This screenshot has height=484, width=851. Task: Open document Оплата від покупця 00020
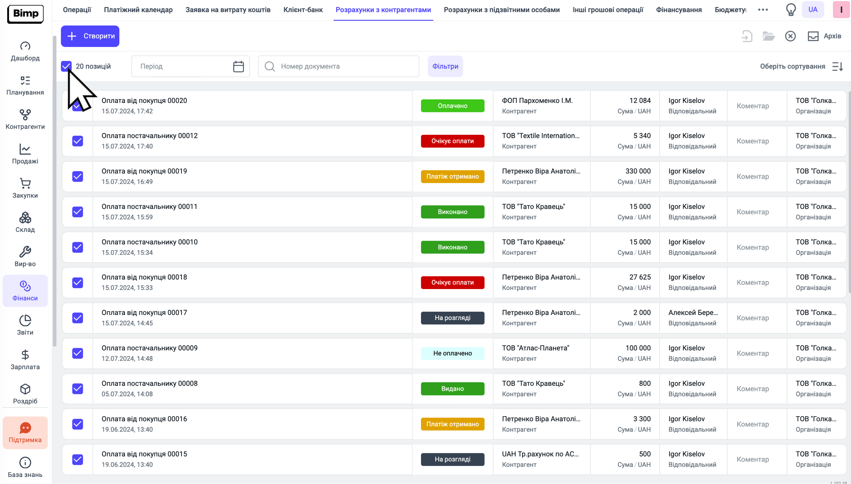144,101
